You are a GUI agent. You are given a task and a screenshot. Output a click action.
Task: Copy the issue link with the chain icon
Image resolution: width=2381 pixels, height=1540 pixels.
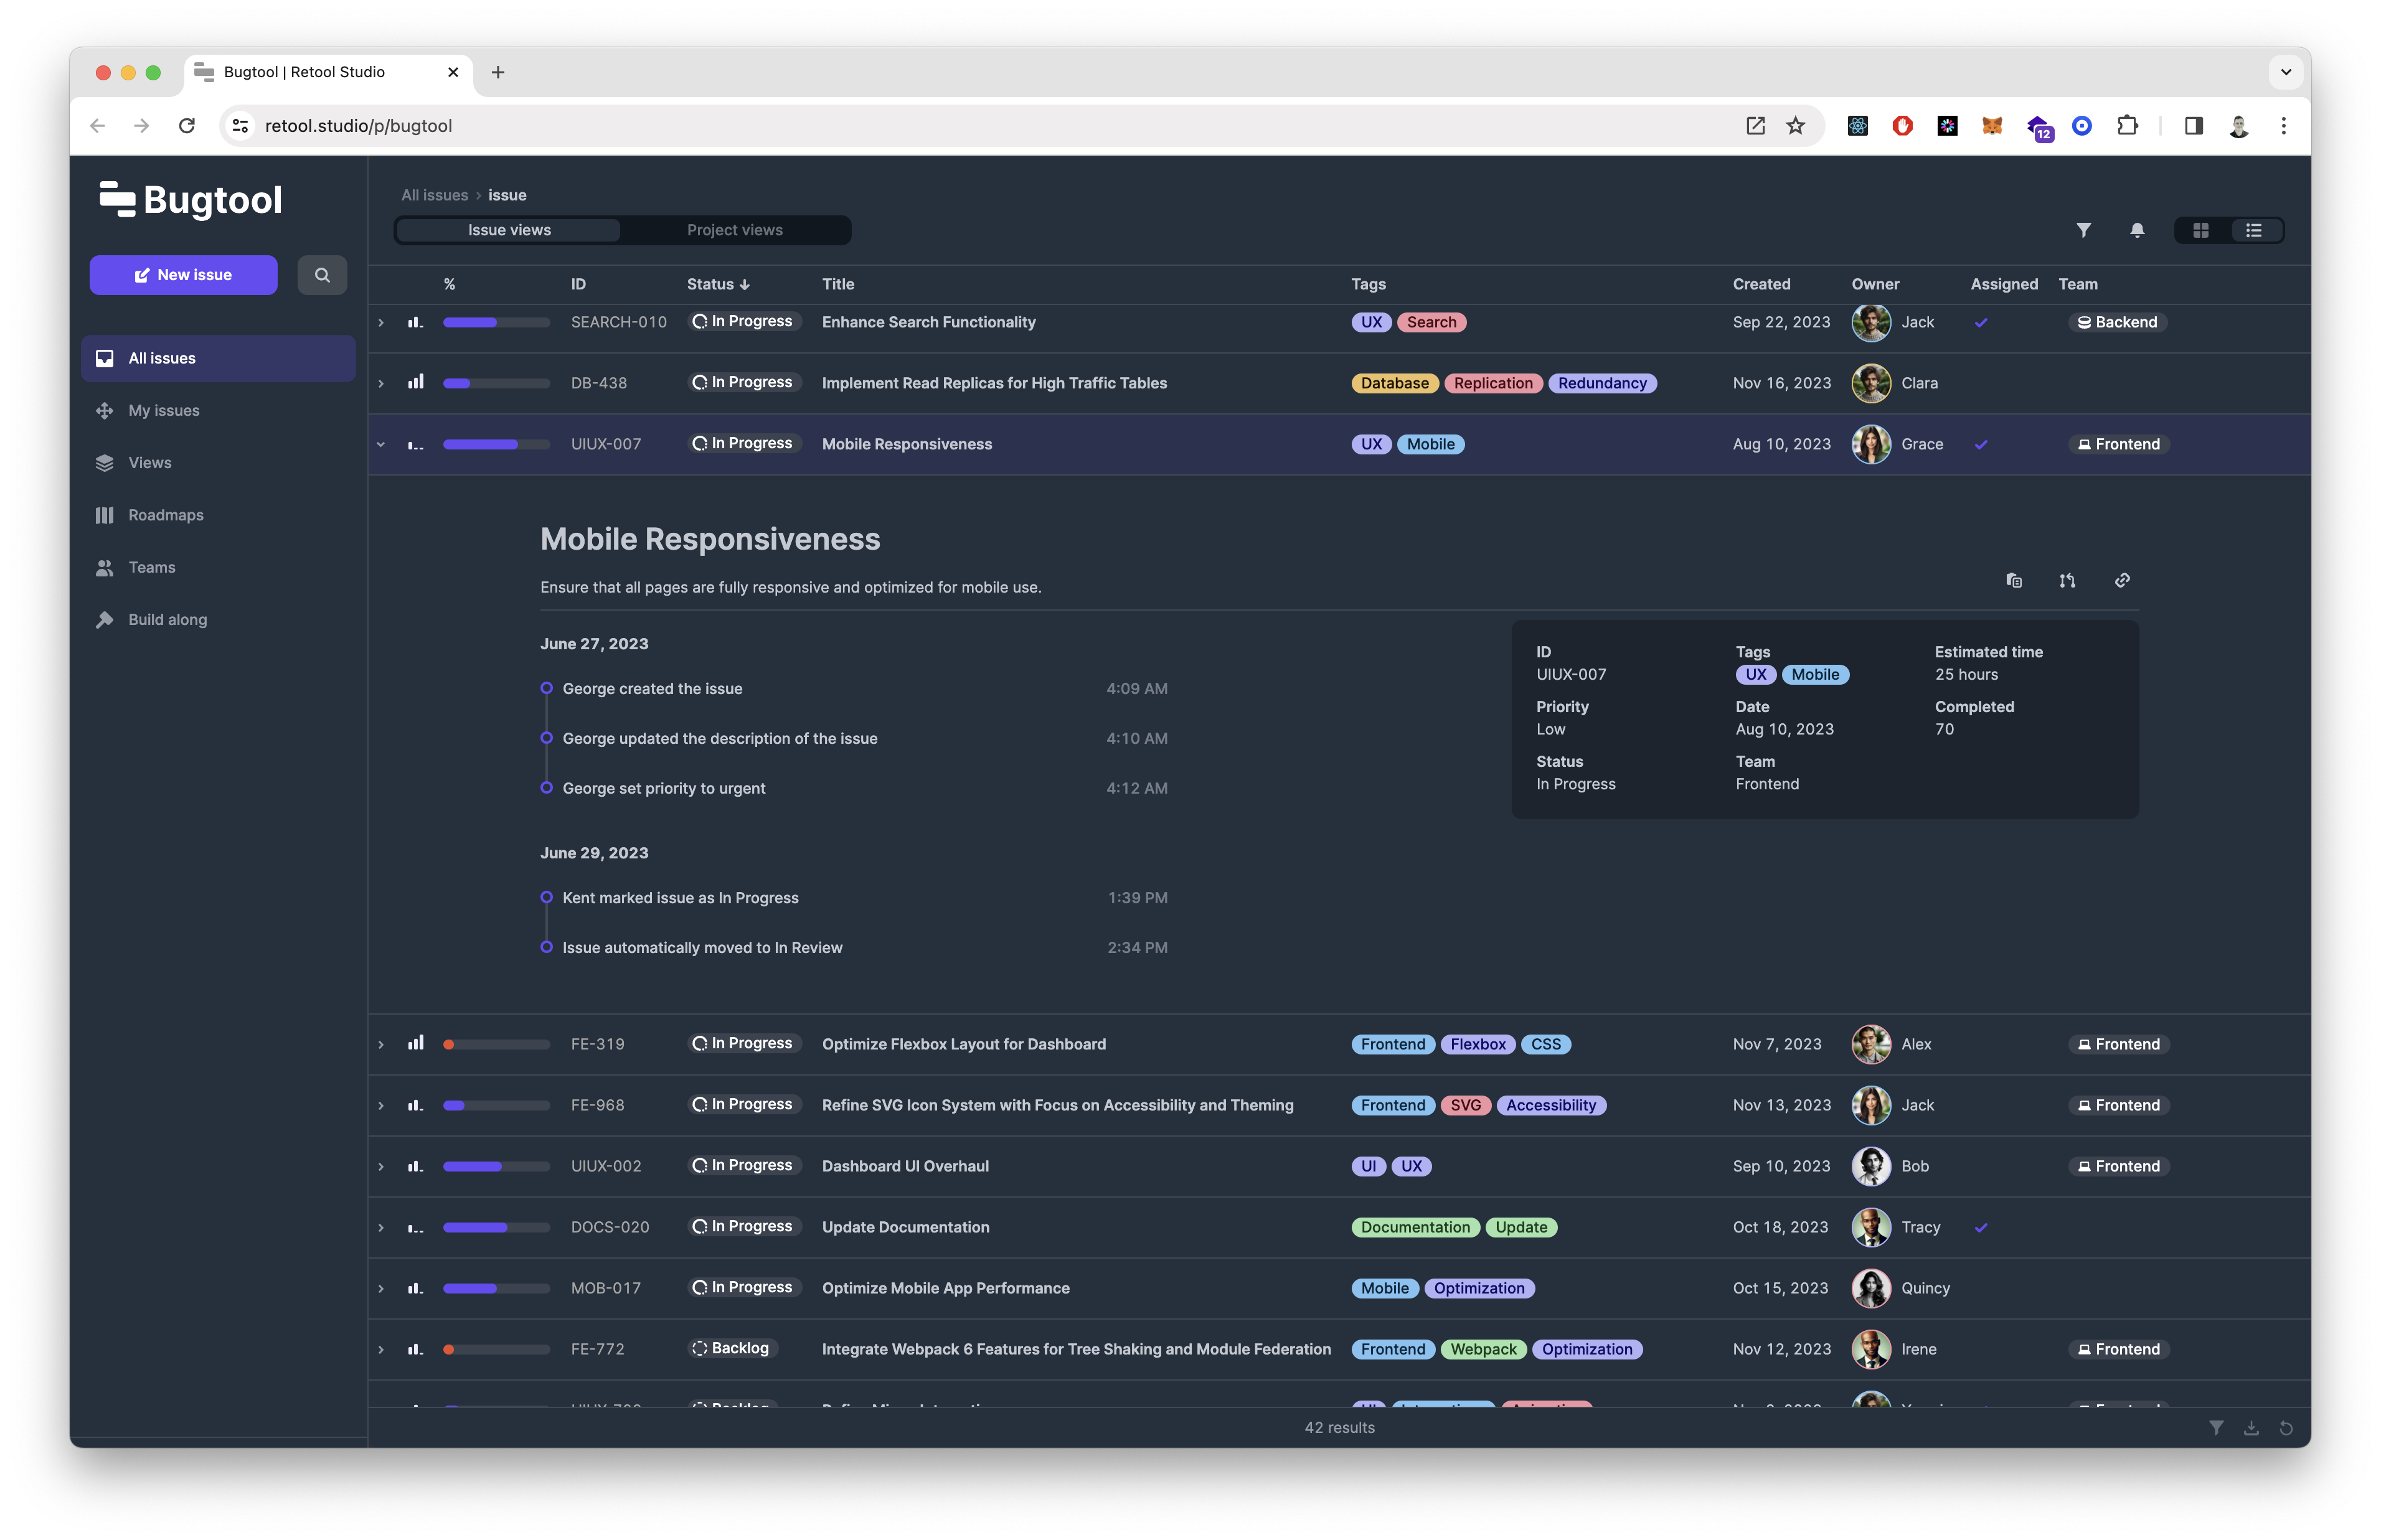coord(2122,580)
